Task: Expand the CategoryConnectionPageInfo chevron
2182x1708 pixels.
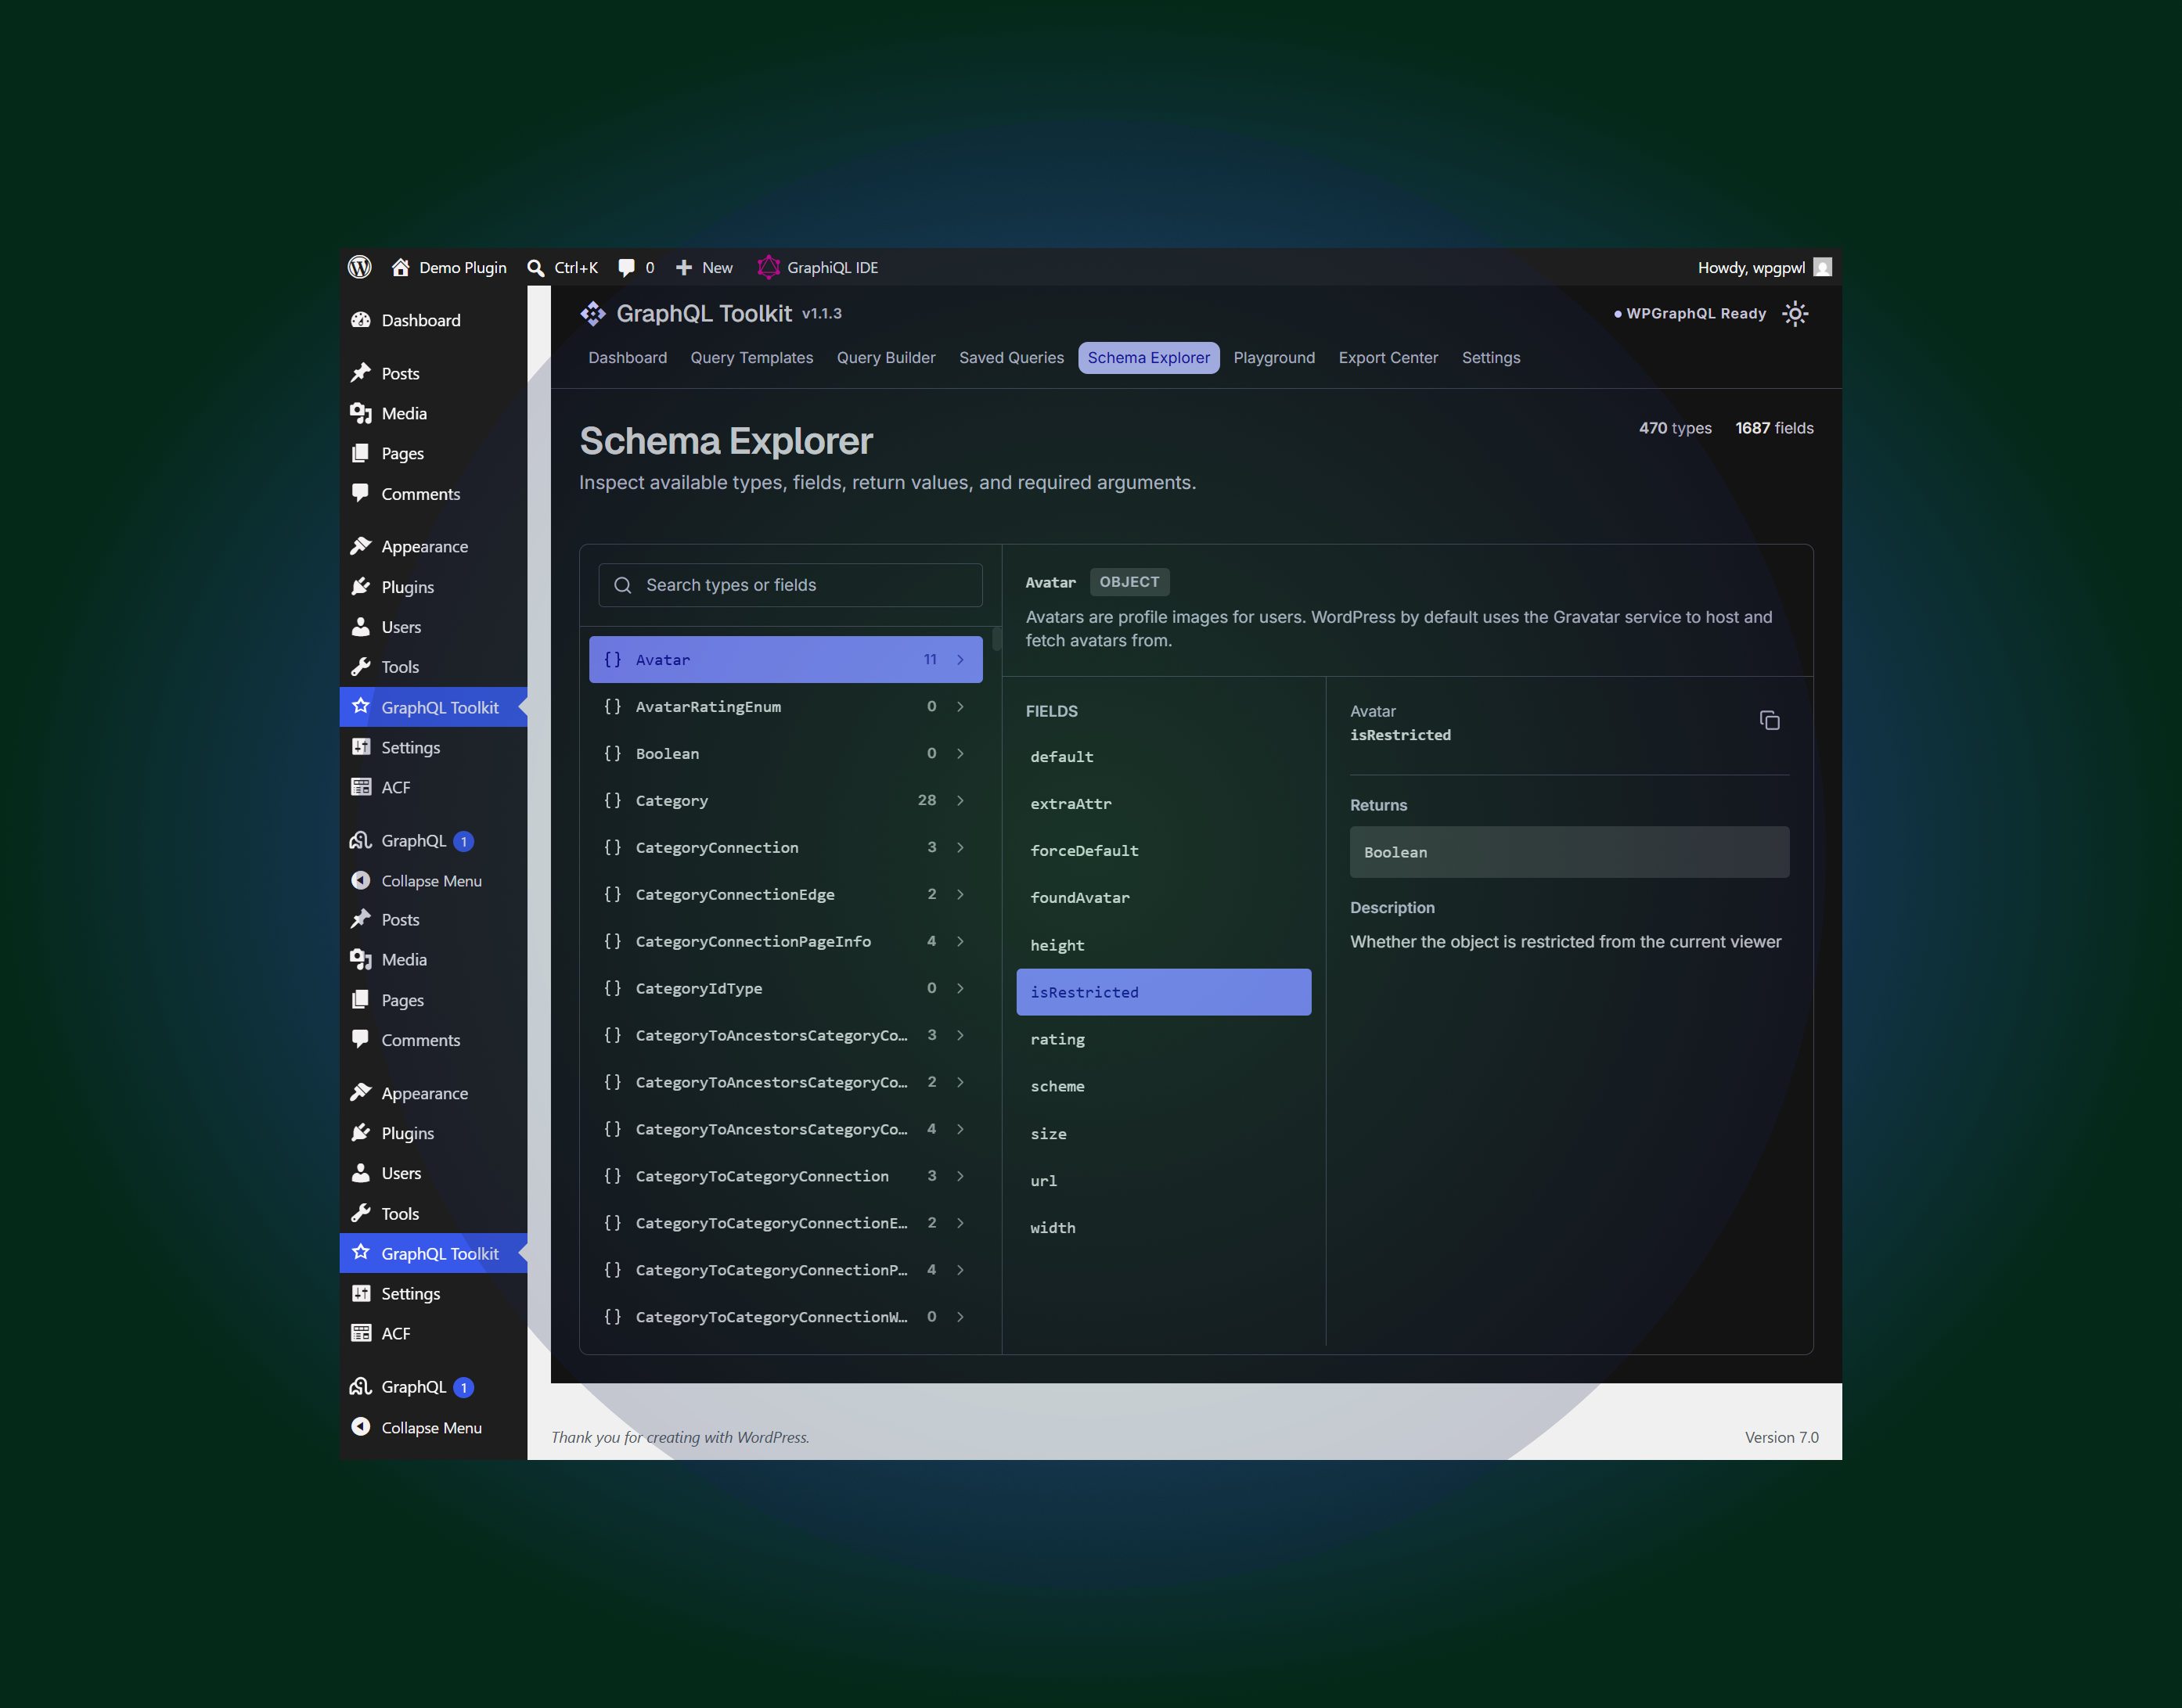Action: pyautogui.click(x=960, y=941)
